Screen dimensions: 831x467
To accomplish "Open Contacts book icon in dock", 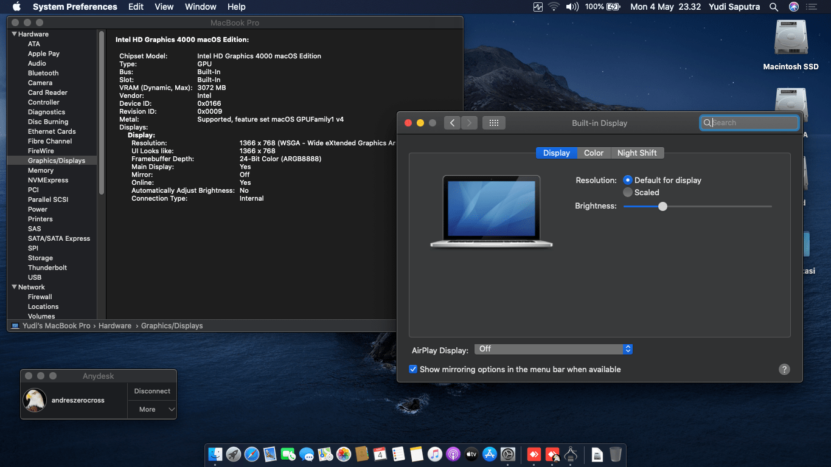I will tap(362, 454).
